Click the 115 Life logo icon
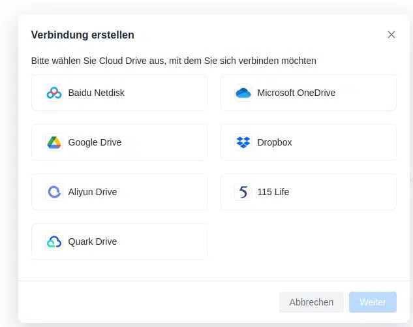The image size is (413, 327). tap(243, 192)
